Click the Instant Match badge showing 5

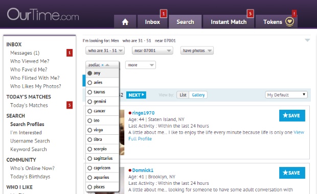point(251,14)
